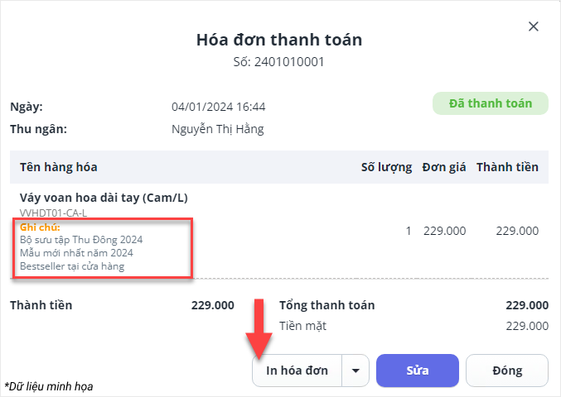The width and height of the screenshot is (561, 397).
Task: Select product Váy voan hoa dài tay
Action: (102, 198)
